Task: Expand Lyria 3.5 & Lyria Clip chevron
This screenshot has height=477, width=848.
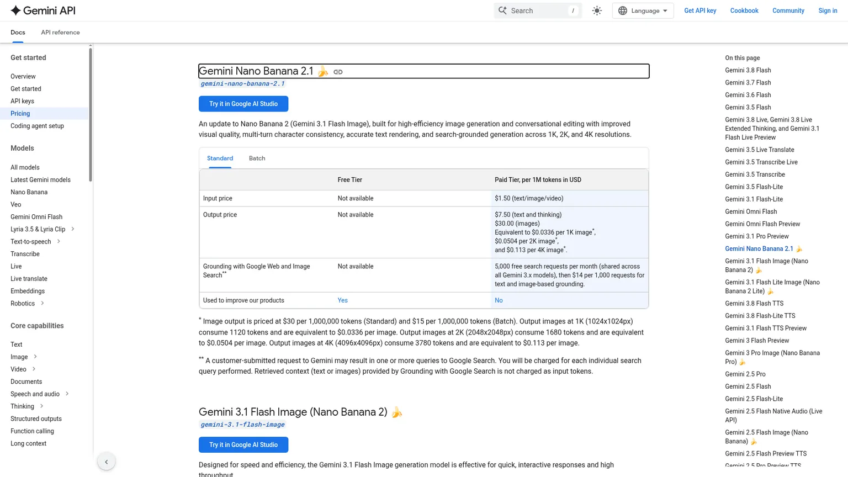Action: coord(73,229)
